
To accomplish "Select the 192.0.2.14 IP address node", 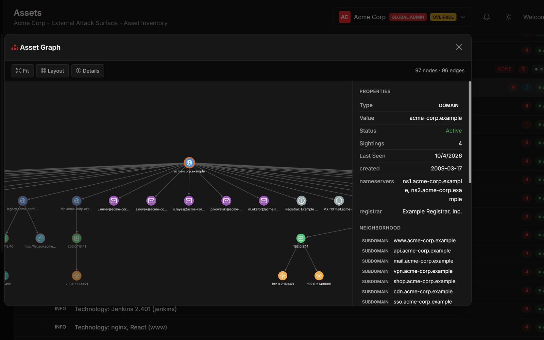I will [x=301, y=238].
